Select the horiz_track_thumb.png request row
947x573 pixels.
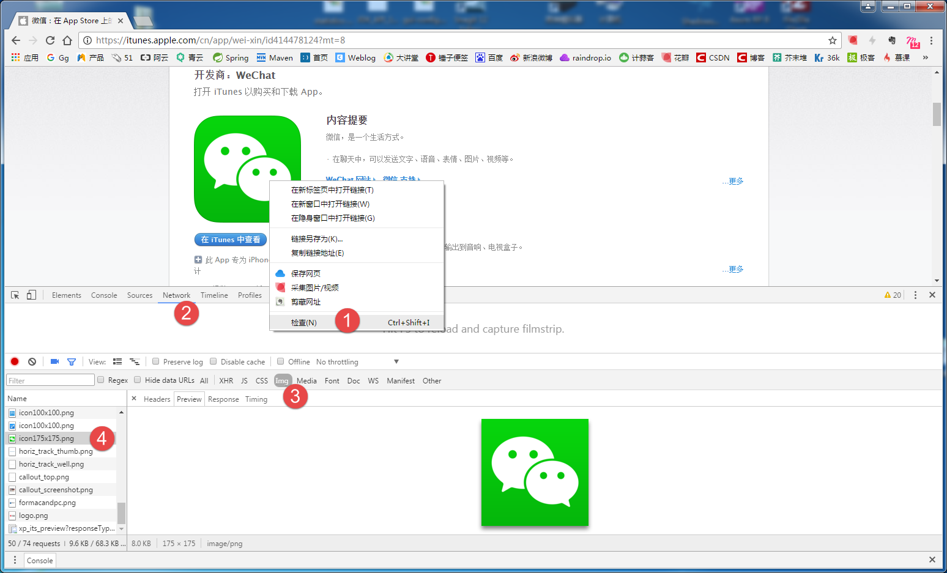(61, 451)
